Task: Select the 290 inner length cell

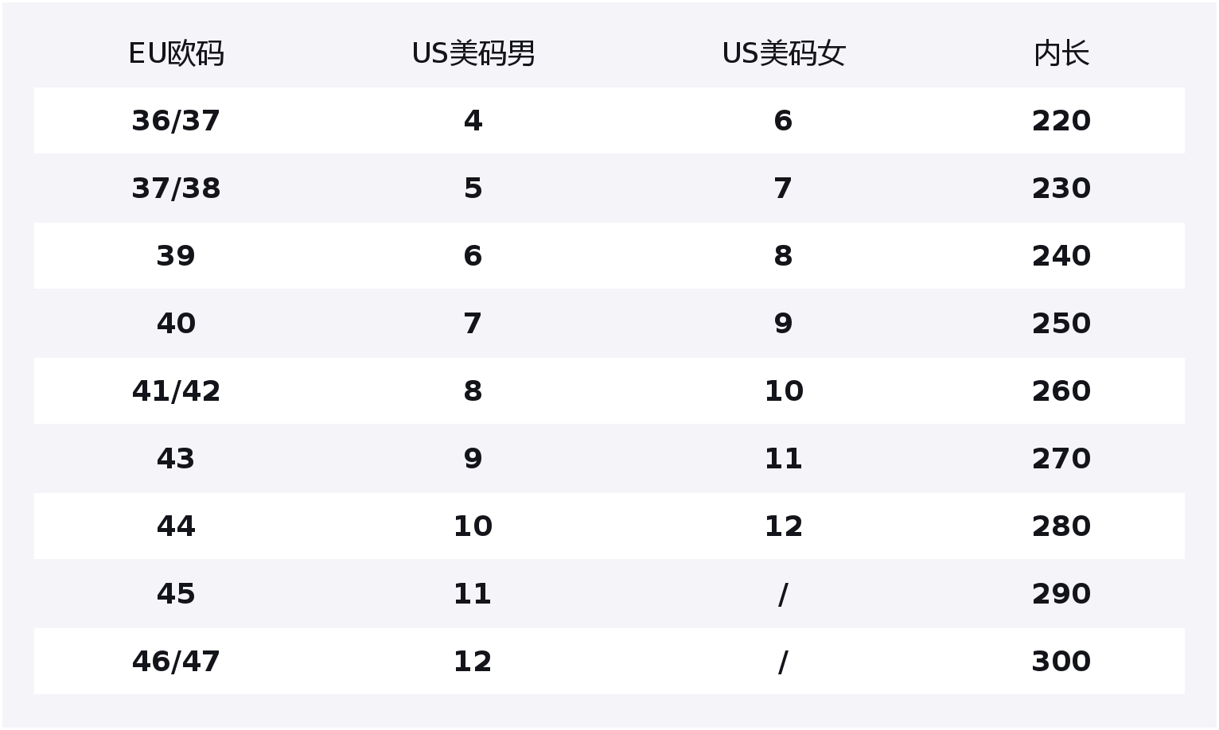Action: click(x=1061, y=594)
